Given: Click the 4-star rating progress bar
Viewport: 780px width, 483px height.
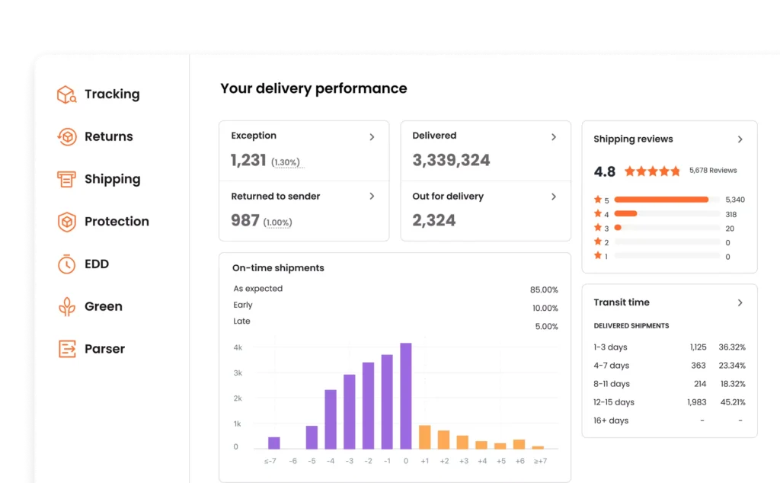Looking at the screenshot, I should 667,213.
